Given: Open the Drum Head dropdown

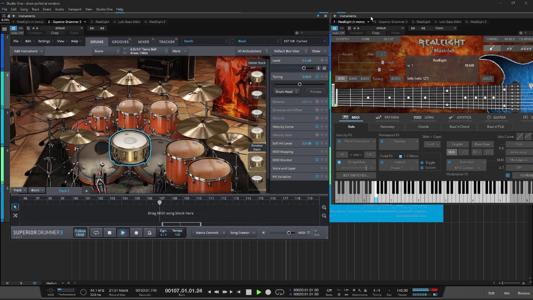Looking at the screenshot, I should [x=287, y=92].
